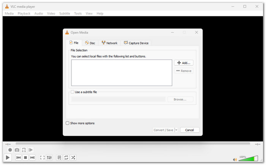Screen dimensions: 266x165
Task: Click the Previous media button
Action: coord(19,157)
